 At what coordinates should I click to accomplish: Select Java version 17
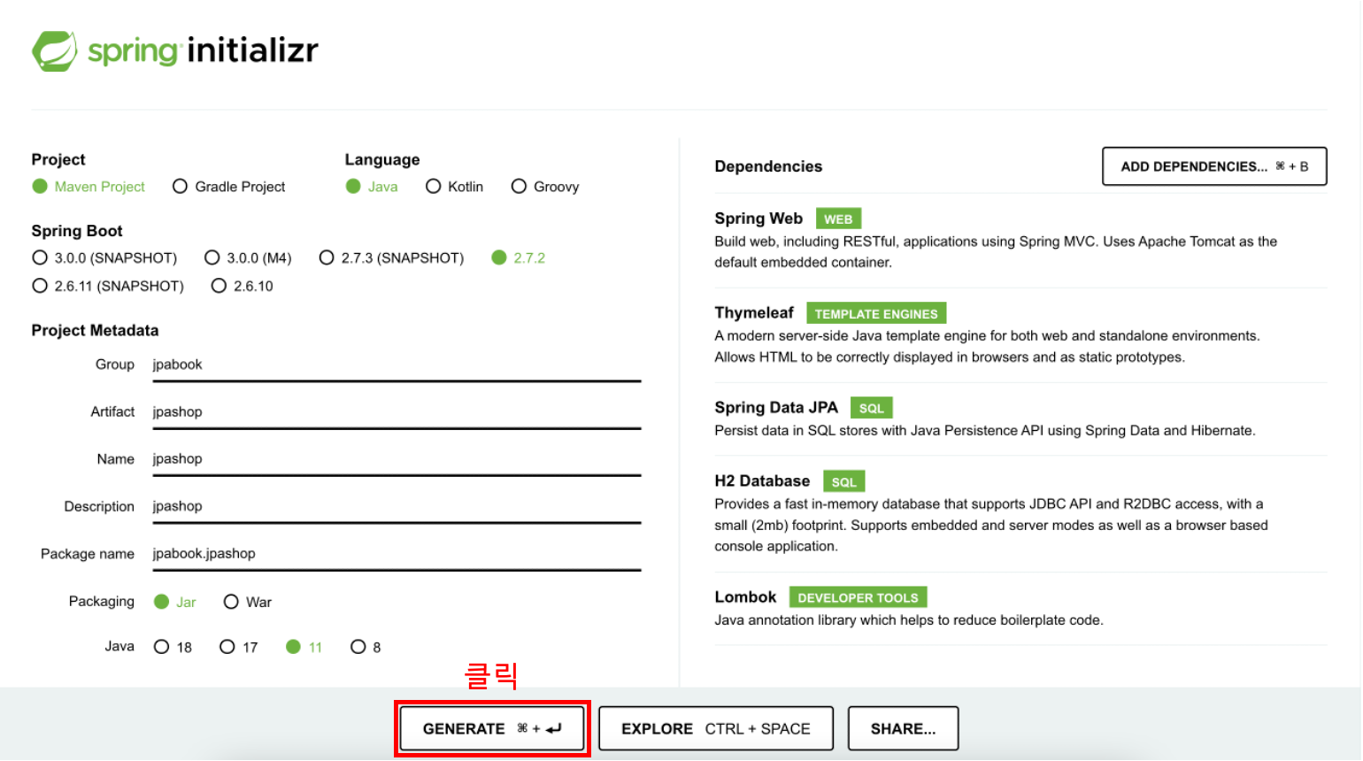pos(227,647)
